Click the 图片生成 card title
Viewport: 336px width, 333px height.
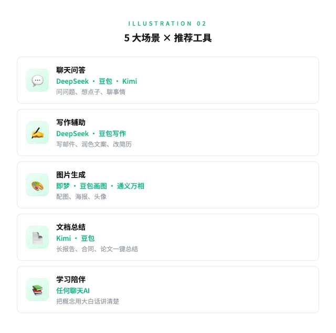(71, 175)
